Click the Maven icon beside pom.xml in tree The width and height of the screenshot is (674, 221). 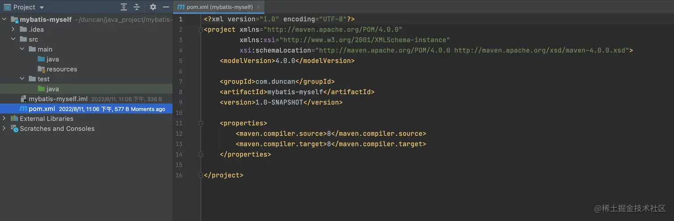click(23, 108)
